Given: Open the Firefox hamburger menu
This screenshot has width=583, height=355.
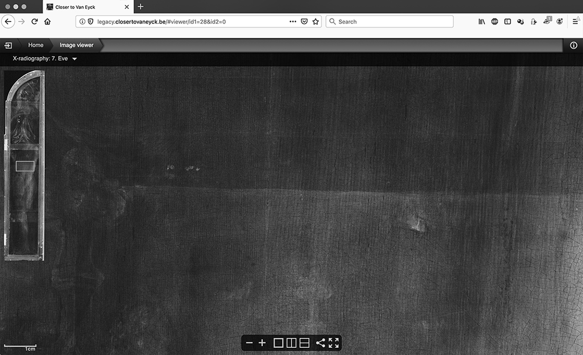Looking at the screenshot, I should pos(575,22).
